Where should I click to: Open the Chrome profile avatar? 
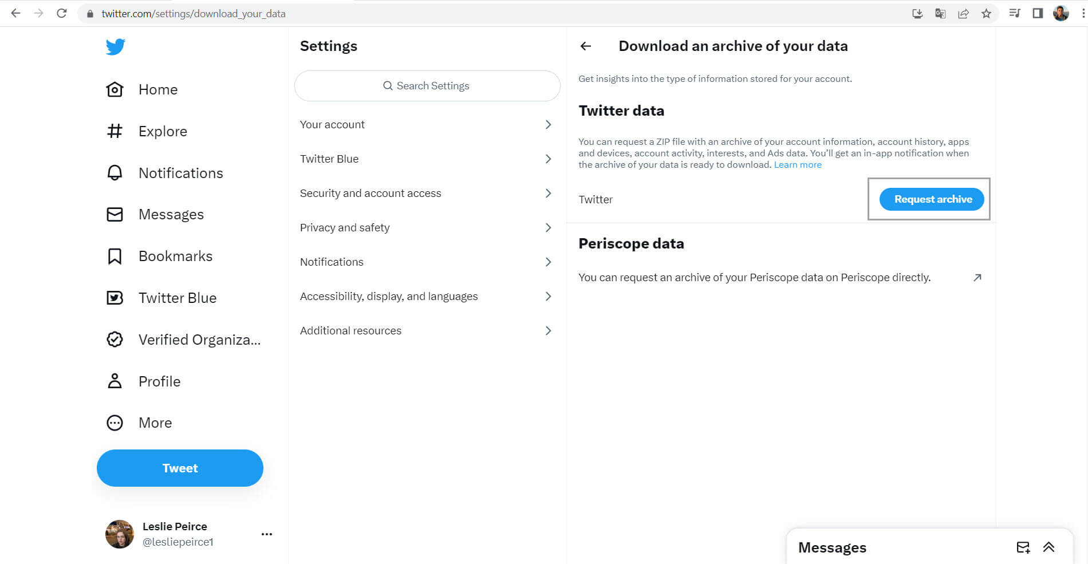pyautogui.click(x=1061, y=13)
